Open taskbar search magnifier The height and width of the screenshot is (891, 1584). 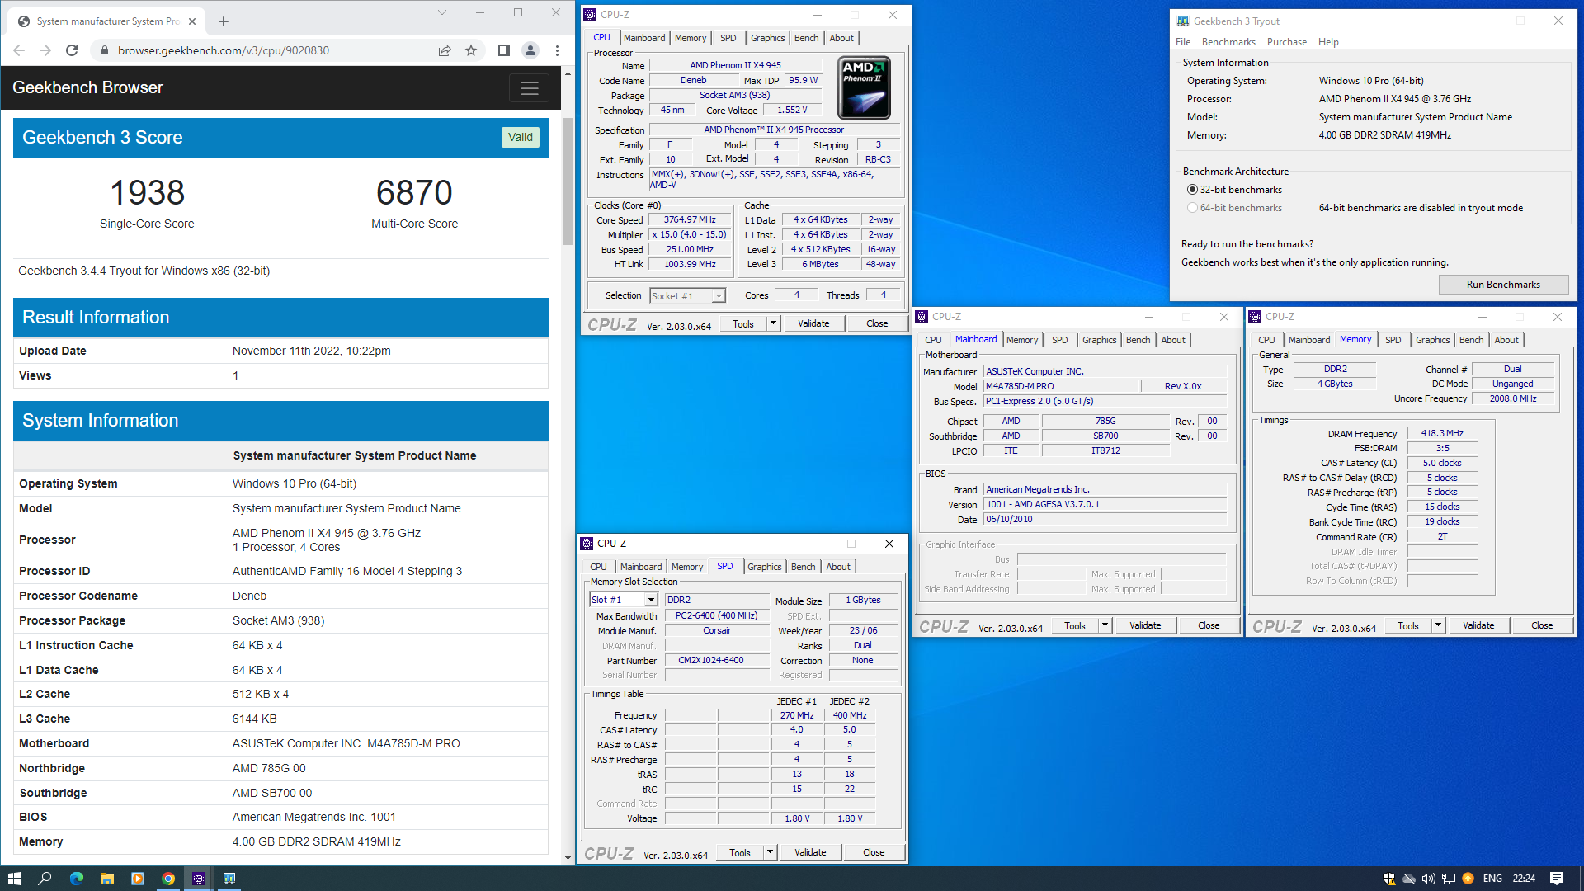click(x=45, y=879)
